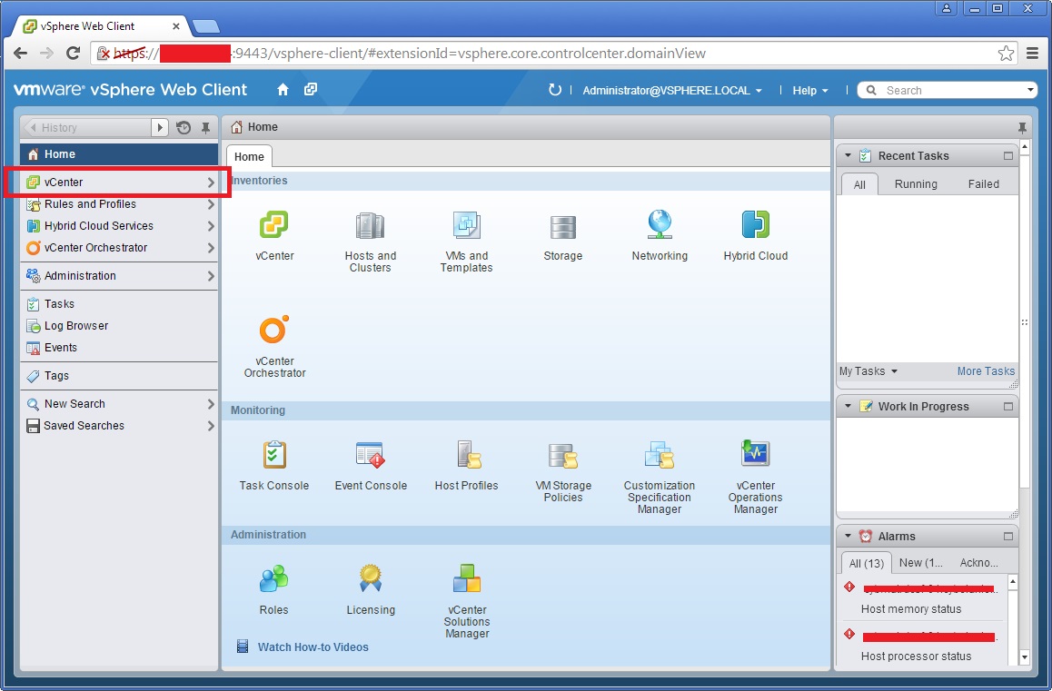Viewport: 1052px width, 691px height.
Task: Go back in the browser
Action: coord(21,53)
